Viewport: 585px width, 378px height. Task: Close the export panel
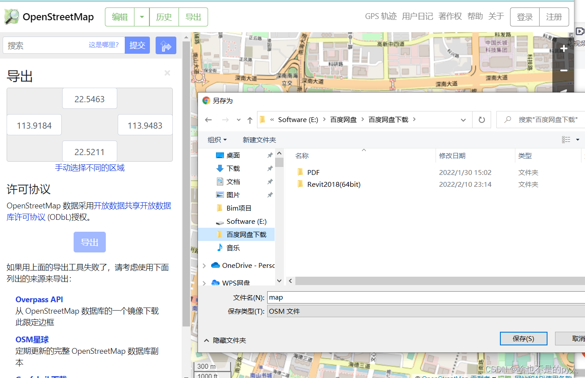click(167, 73)
